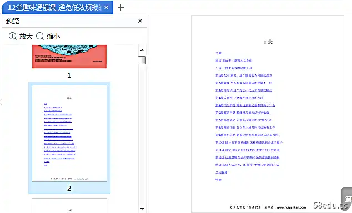Click the preview scrollbar up arrow
352x213 pixels.
(x=142, y=50)
